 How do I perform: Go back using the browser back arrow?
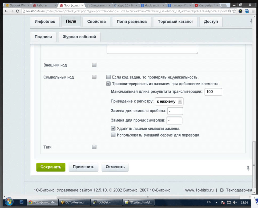6,11
